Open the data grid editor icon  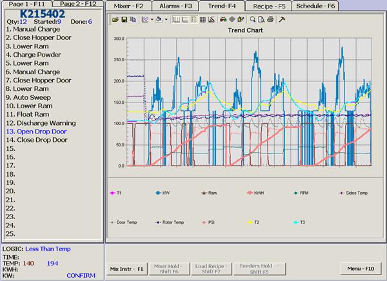coord(203,19)
